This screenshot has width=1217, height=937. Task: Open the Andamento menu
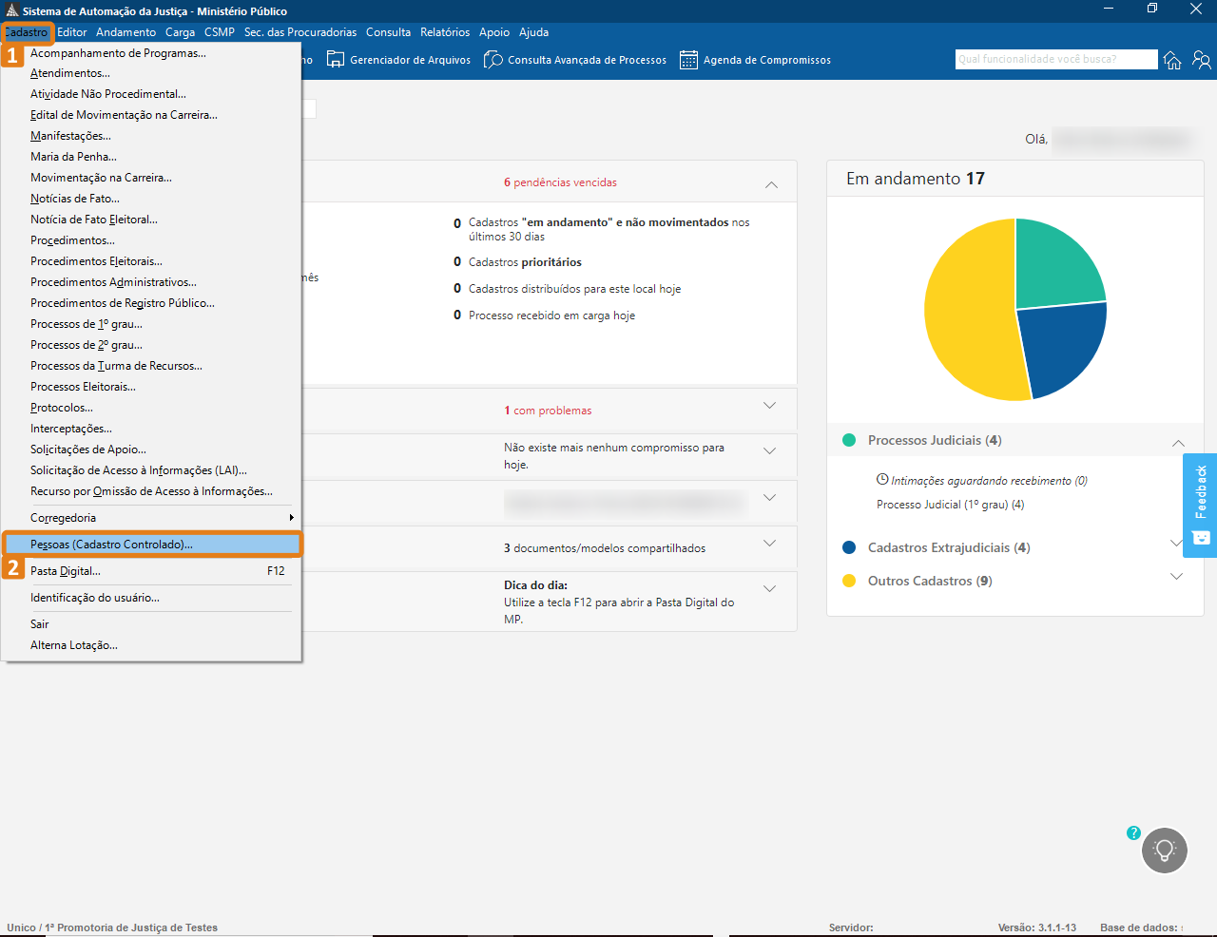click(x=126, y=32)
